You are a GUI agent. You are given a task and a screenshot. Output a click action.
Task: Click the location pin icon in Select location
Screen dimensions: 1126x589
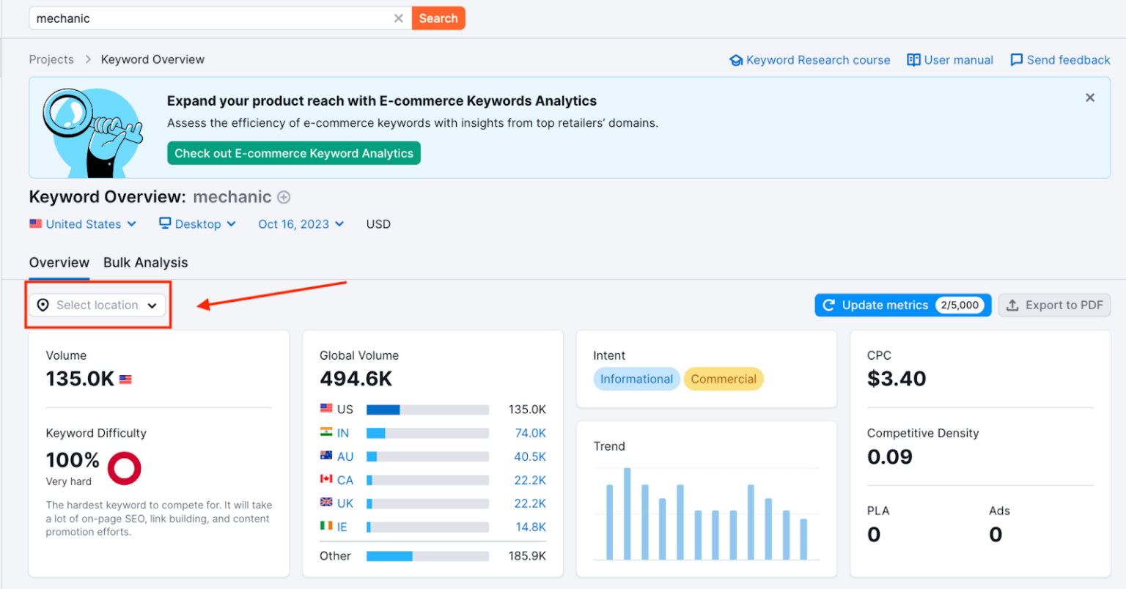(43, 305)
